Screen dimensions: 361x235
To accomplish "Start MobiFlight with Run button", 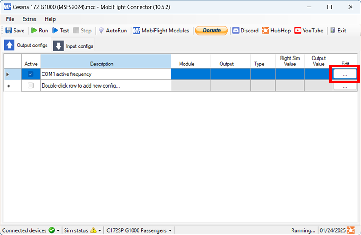I will point(40,30).
